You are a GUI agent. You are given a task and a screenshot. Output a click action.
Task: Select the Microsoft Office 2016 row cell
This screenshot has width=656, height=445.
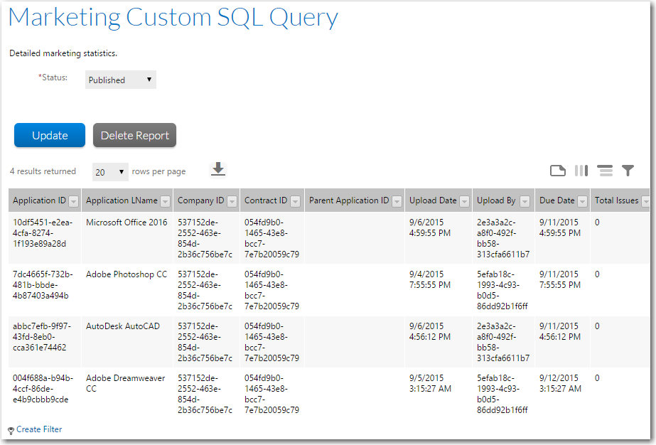pos(127,222)
